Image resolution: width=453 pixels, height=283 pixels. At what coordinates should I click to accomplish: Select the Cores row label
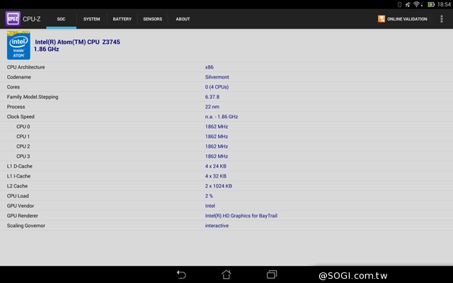pyautogui.click(x=13, y=87)
